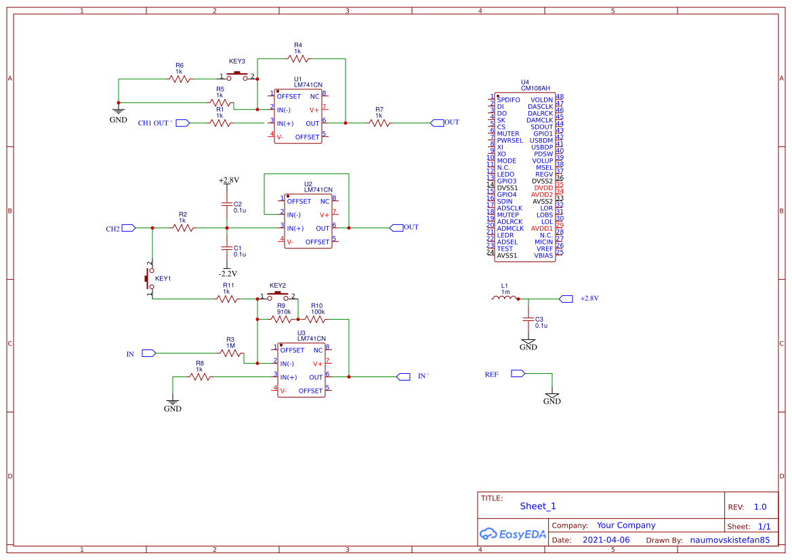Select op-amp U2 near the CH2 input
Image resolution: width=792 pixels, height=560 pixels.
click(307, 221)
